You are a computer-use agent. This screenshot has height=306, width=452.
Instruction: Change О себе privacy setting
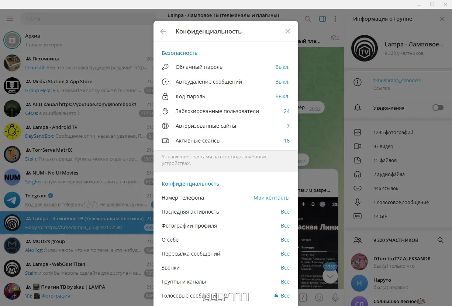click(225, 240)
